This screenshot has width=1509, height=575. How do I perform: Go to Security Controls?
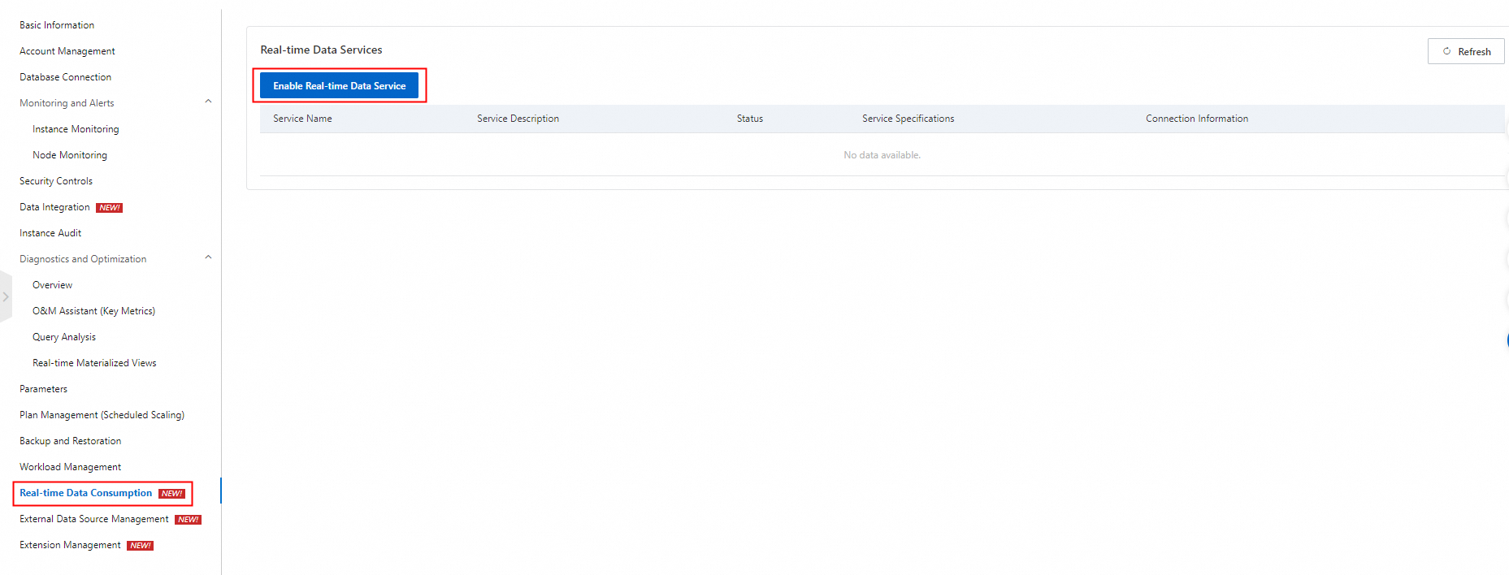pos(56,181)
